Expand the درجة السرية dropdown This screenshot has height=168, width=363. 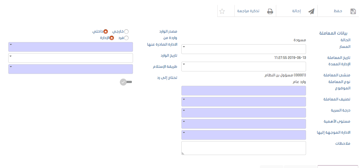point(244,113)
